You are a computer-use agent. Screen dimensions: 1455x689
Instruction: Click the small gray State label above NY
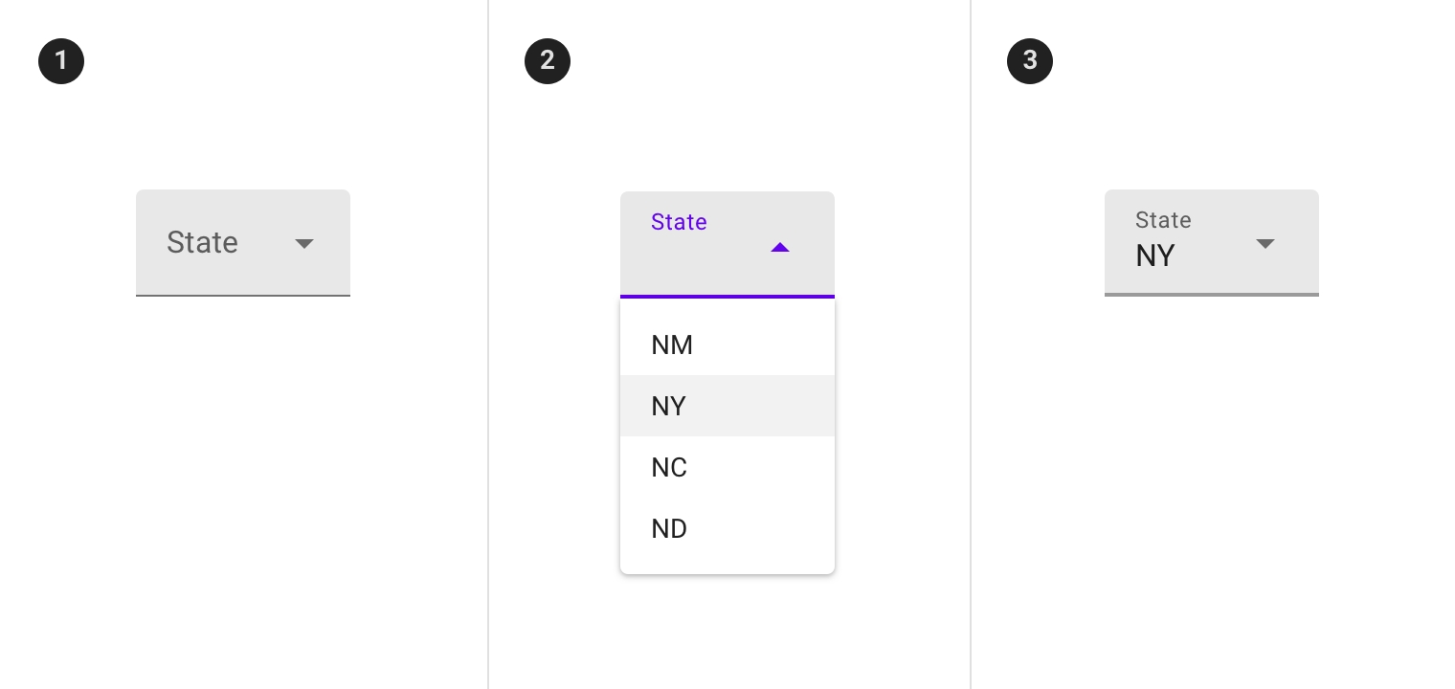[1163, 220]
